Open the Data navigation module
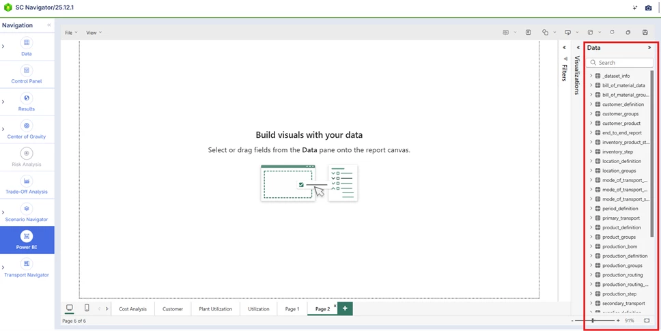 pyautogui.click(x=27, y=46)
